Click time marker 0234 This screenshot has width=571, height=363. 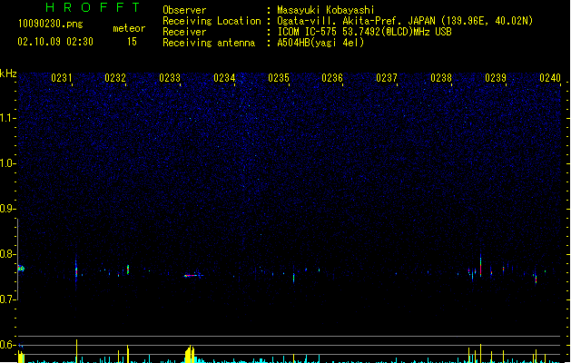tap(224, 78)
